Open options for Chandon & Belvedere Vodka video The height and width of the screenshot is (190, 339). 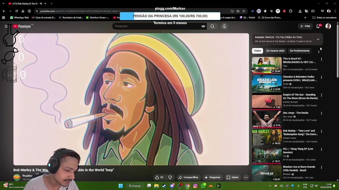point(322,77)
